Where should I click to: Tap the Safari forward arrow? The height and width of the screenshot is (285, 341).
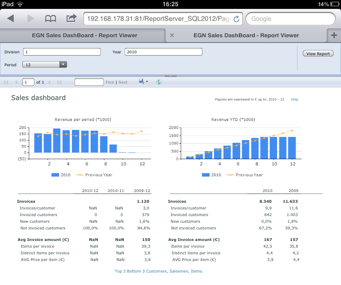(31, 19)
